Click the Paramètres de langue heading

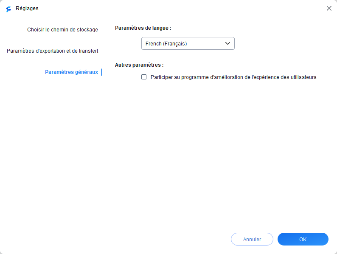coord(143,28)
